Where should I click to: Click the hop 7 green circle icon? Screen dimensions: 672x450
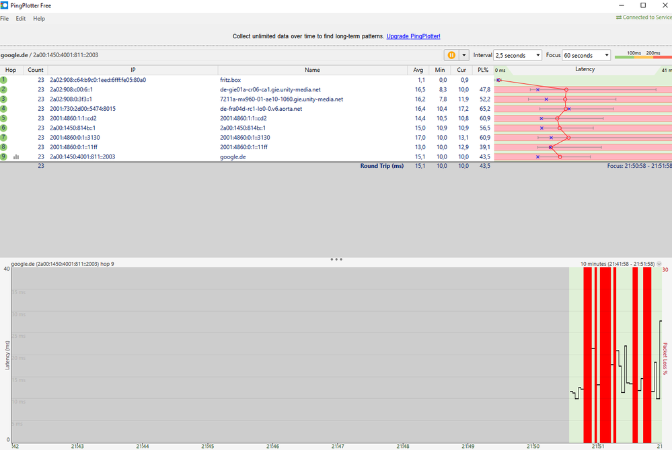3,137
